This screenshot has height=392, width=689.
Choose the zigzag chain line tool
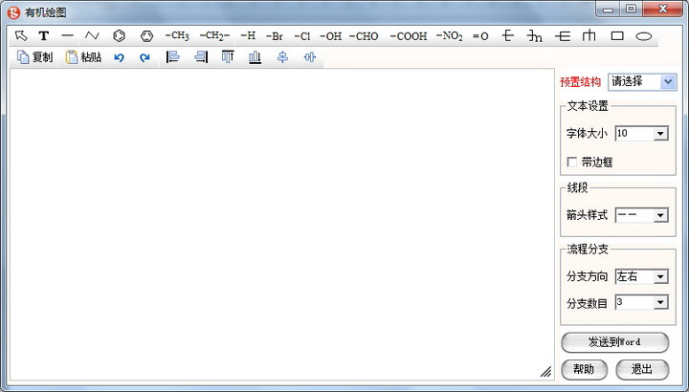[92, 35]
